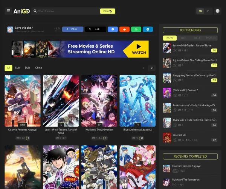Image resolution: width=226 pixels, height=189 pixels.
Task: Go to next page arrow
Action: (152, 68)
